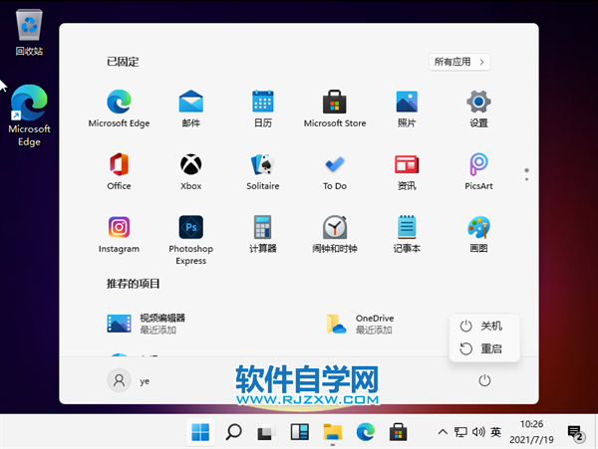This screenshot has height=449, width=598.
Task: Open the Recycle Bin on desktop
Action: tap(29, 30)
